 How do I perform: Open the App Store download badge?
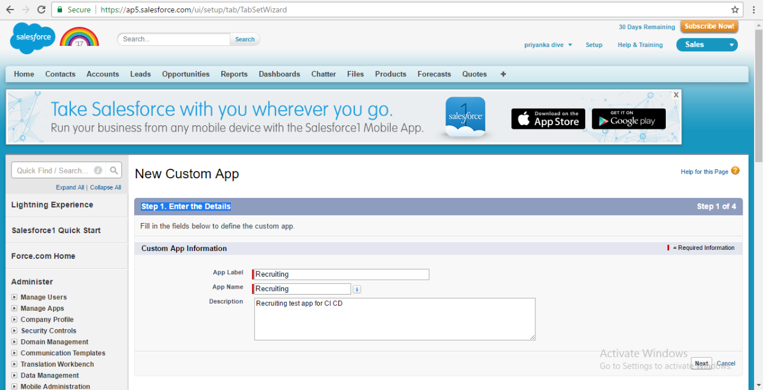(548, 119)
